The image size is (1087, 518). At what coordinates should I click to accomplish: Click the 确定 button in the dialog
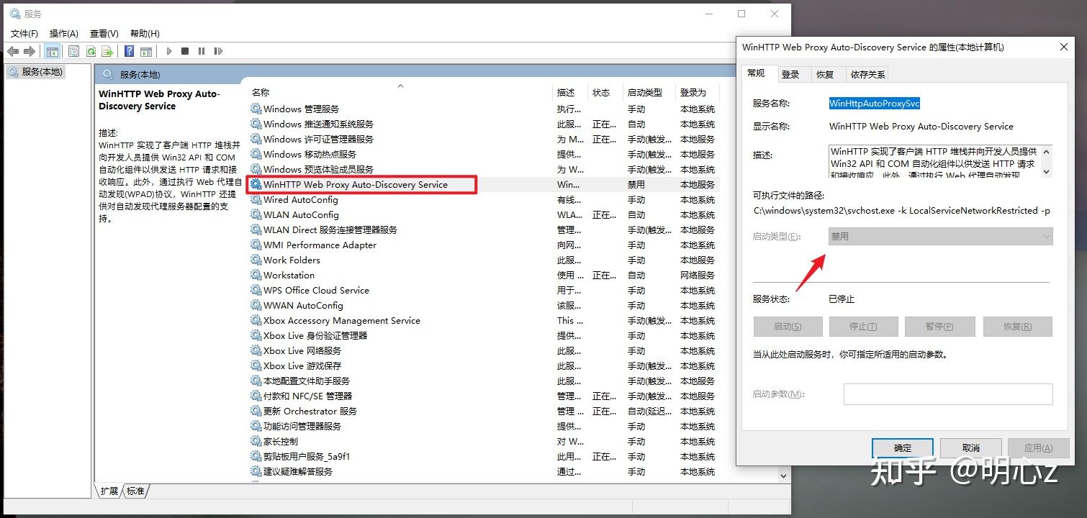coord(902,447)
